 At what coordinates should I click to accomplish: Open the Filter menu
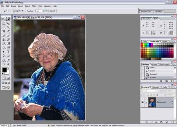[34, 6]
